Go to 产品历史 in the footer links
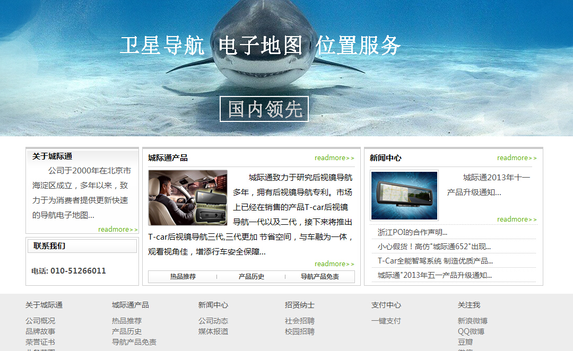Screen dimensions: 573x351 point(127,331)
